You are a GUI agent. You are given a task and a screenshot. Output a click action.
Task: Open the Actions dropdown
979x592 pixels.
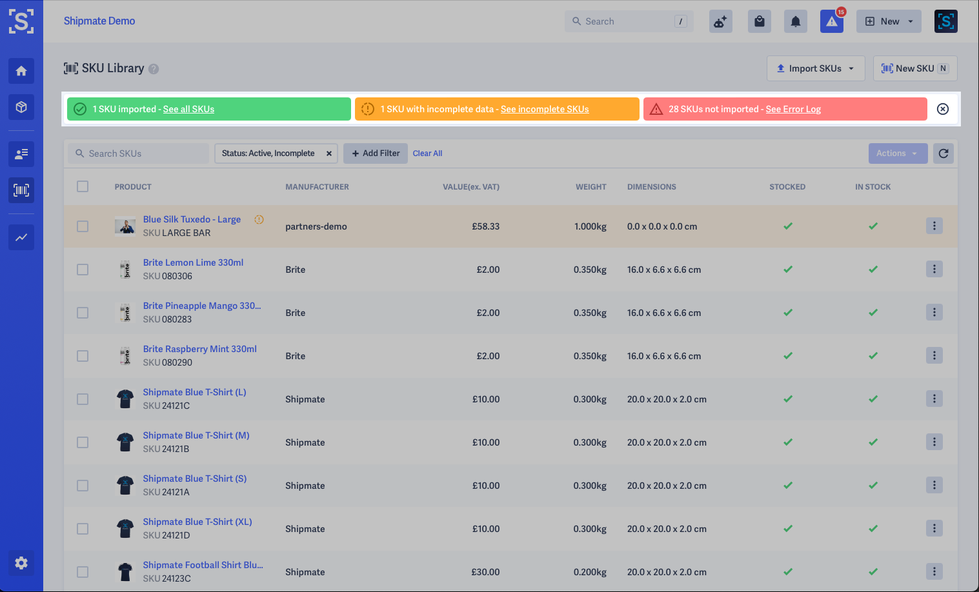coord(898,153)
